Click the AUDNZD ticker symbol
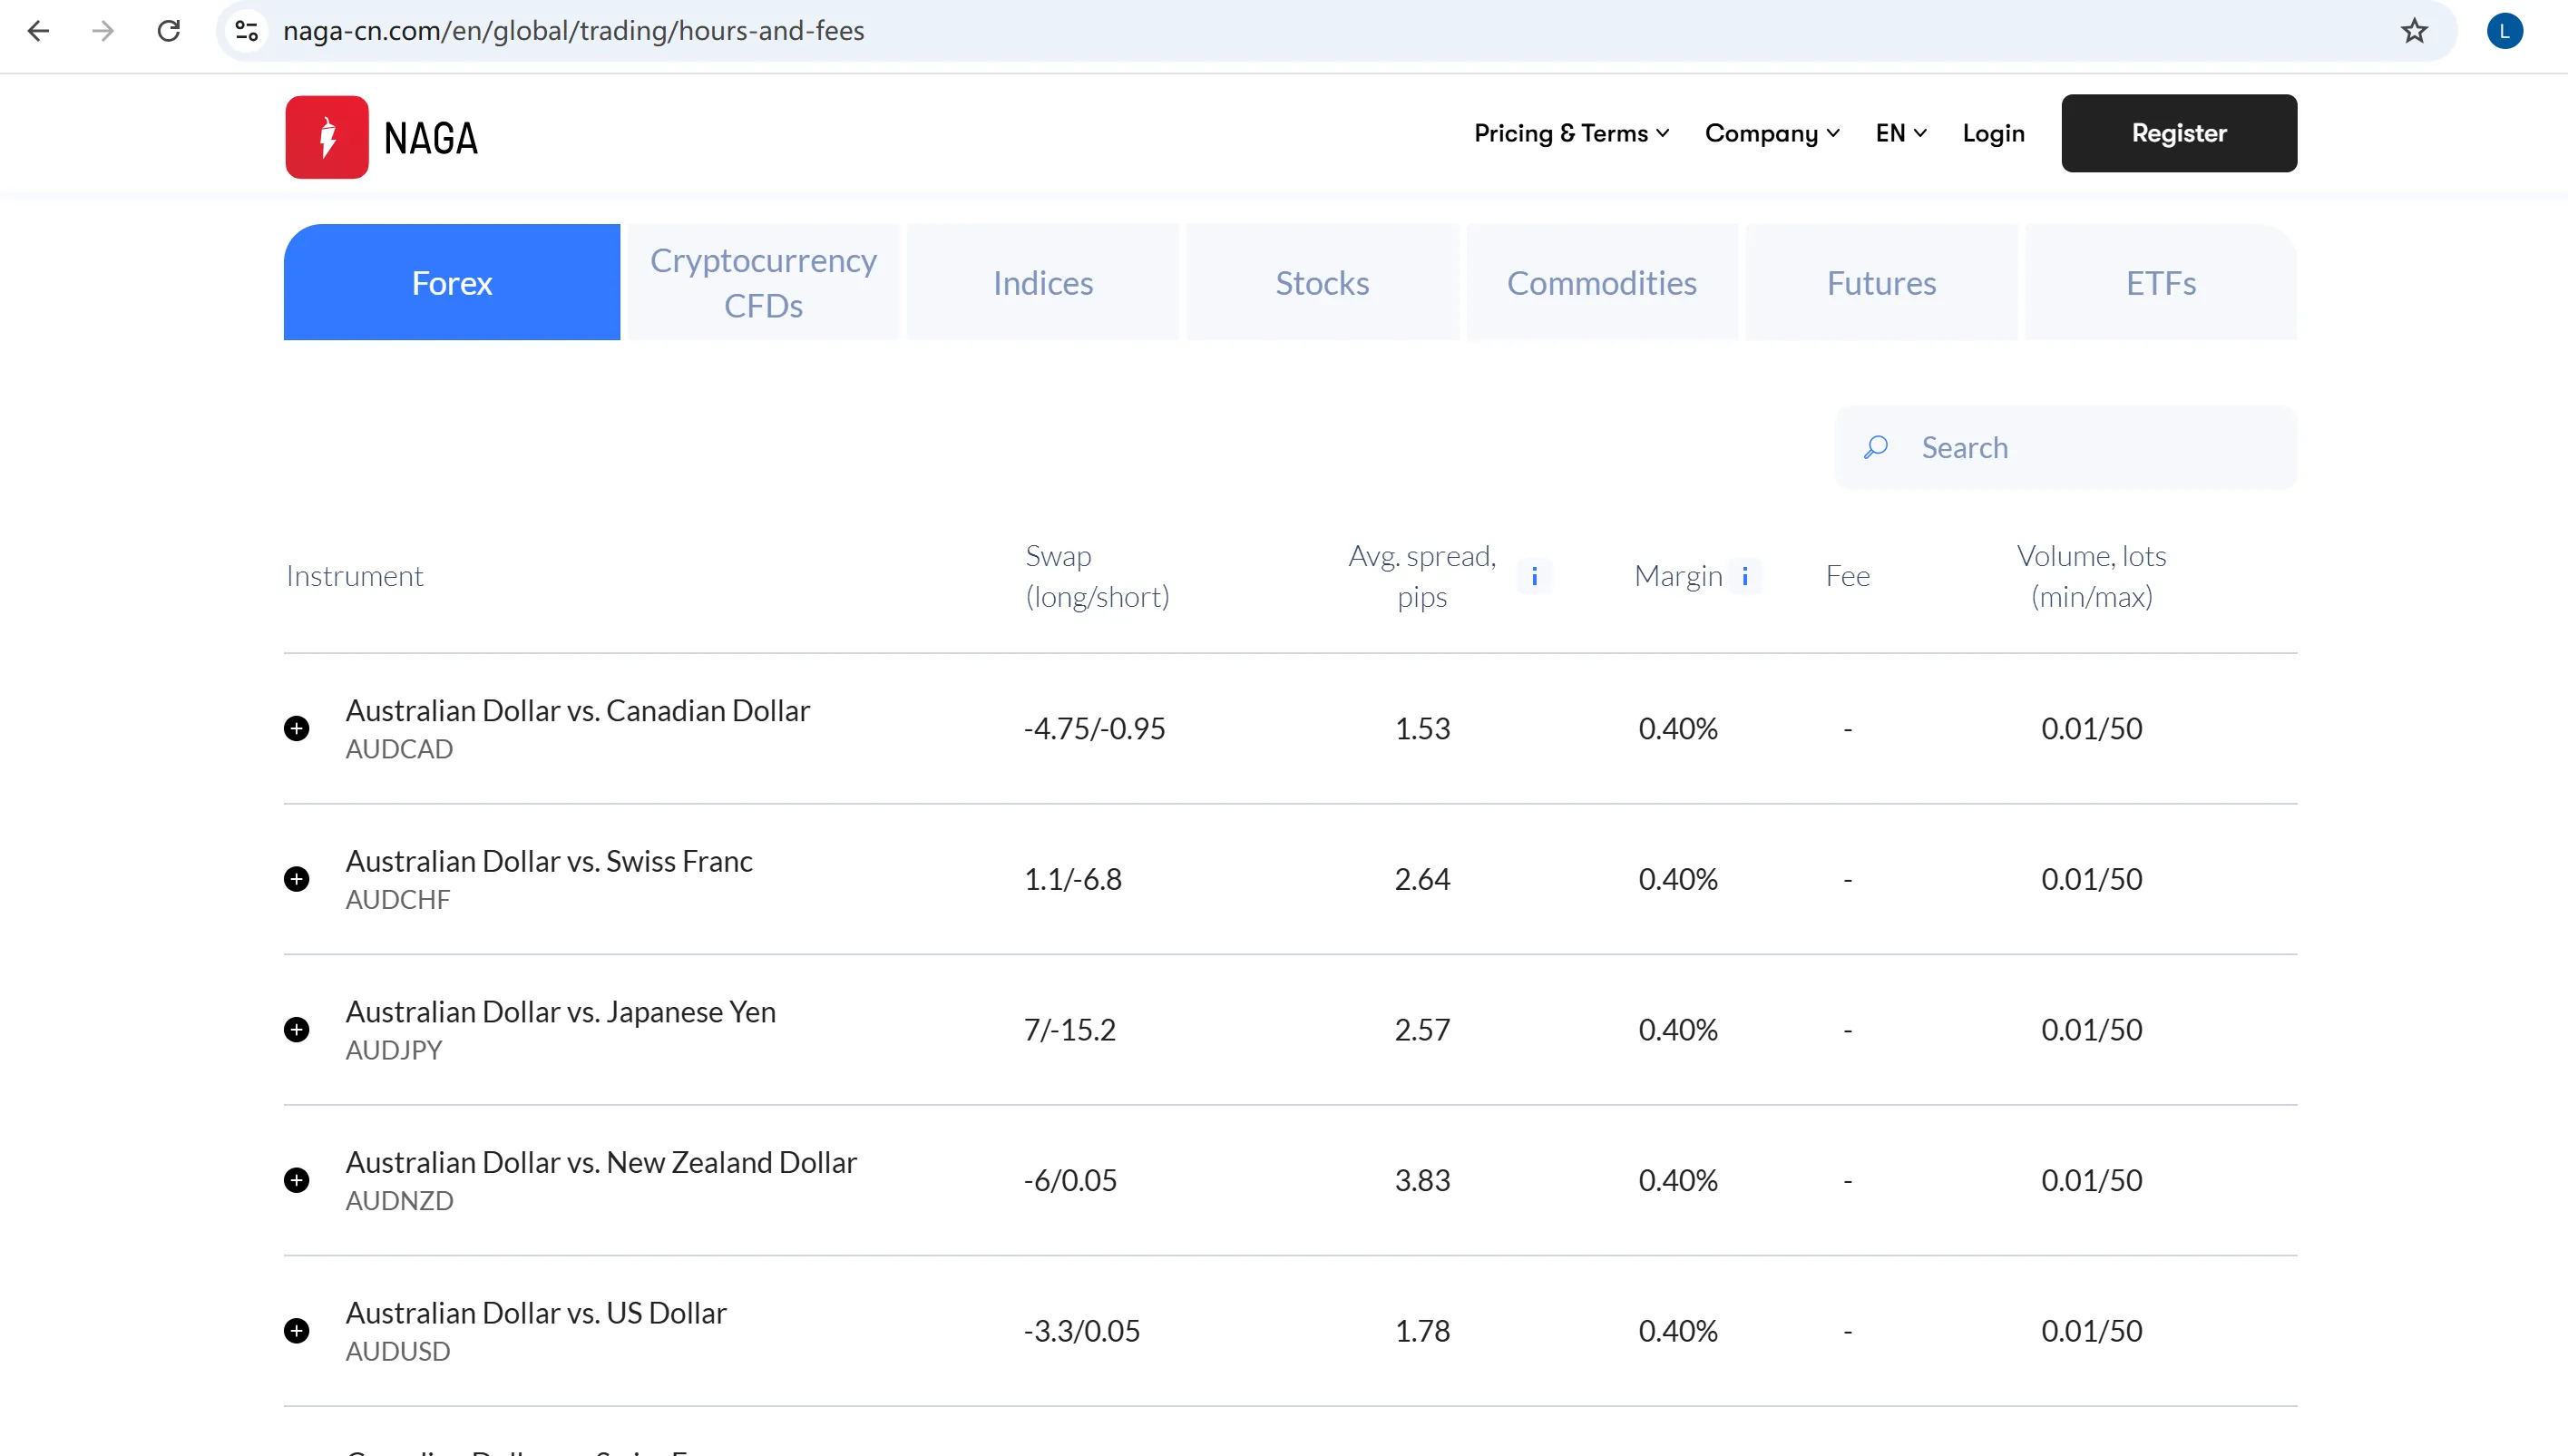This screenshot has width=2568, height=1456. 400,1201
